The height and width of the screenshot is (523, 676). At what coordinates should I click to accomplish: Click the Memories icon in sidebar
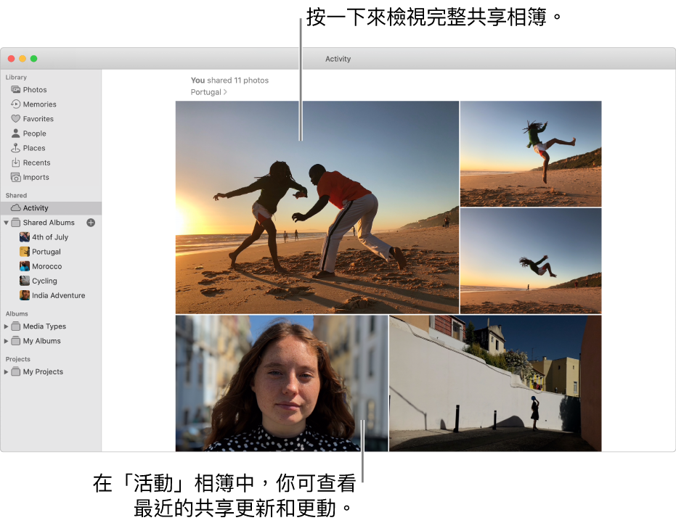16,104
